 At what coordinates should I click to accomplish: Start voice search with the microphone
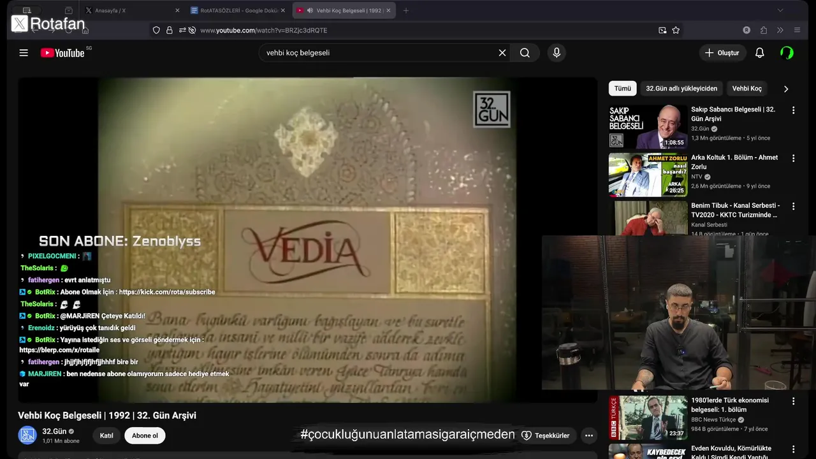coord(557,53)
